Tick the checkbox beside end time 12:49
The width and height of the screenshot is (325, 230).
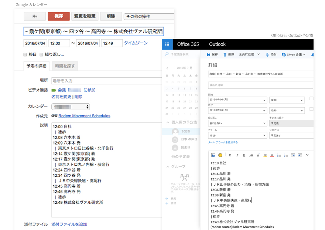point(311,109)
